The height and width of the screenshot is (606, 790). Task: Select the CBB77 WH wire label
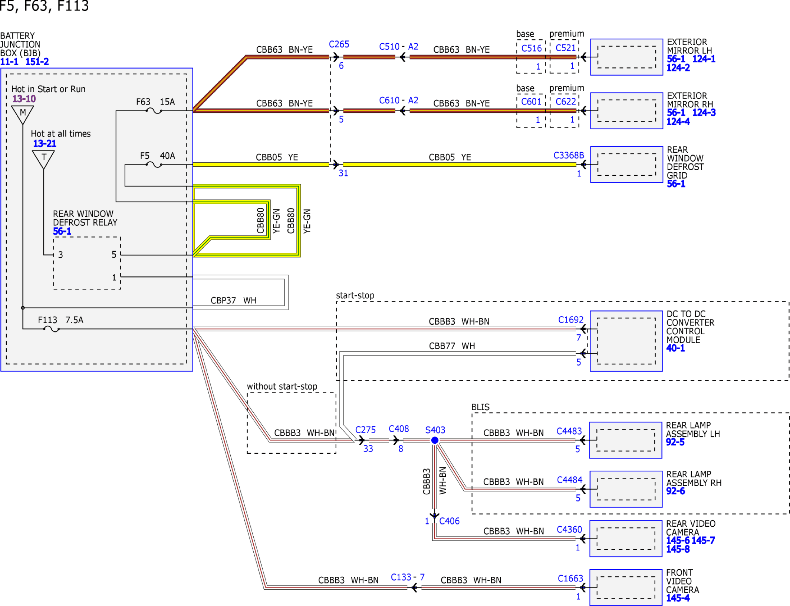pyautogui.click(x=452, y=346)
